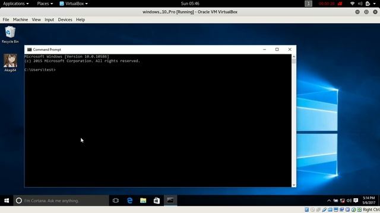Minimize the Command Prompt window
This screenshot has width=380, height=213.
pos(264,50)
